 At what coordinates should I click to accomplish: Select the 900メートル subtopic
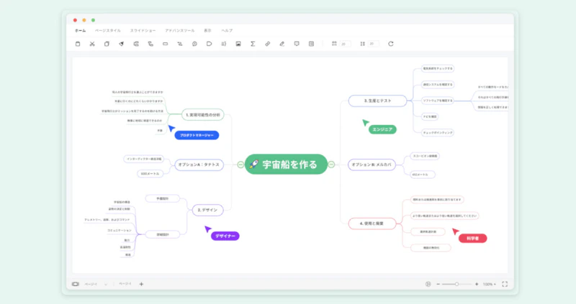pyautogui.click(x=150, y=174)
